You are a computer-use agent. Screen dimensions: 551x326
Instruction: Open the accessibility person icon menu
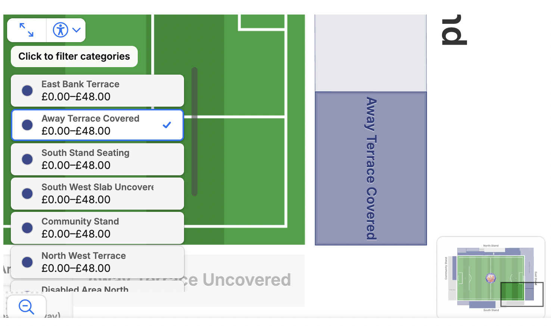coord(60,30)
